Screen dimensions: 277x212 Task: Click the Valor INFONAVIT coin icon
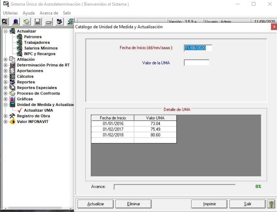pyautogui.click(x=12, y=121)
